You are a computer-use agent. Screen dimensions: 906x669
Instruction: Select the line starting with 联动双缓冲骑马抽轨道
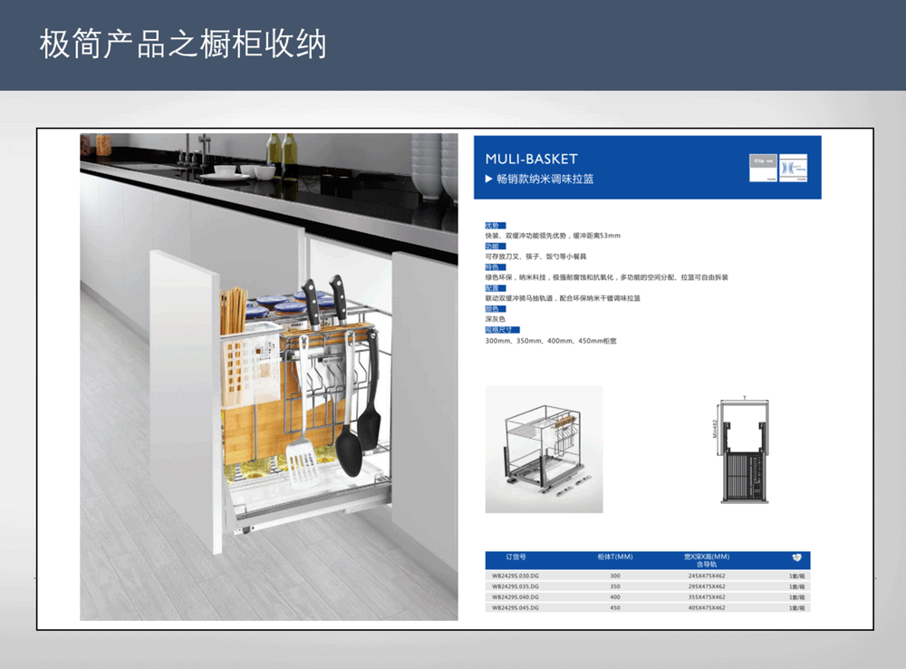click(x=563, y=298)
